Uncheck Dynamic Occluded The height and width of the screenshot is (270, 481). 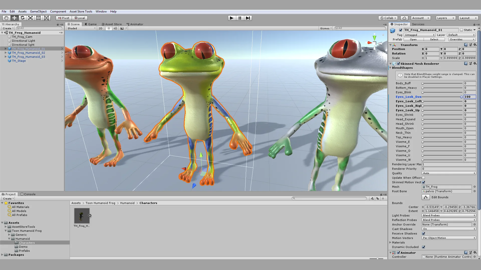click(423, 247)
